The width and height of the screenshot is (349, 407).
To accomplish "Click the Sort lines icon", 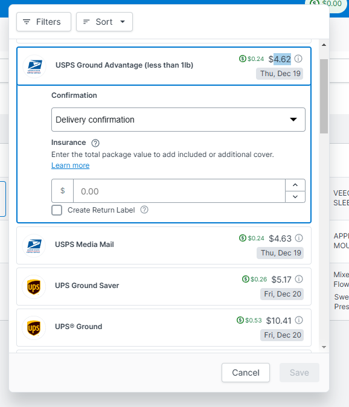I will point(86,22).
